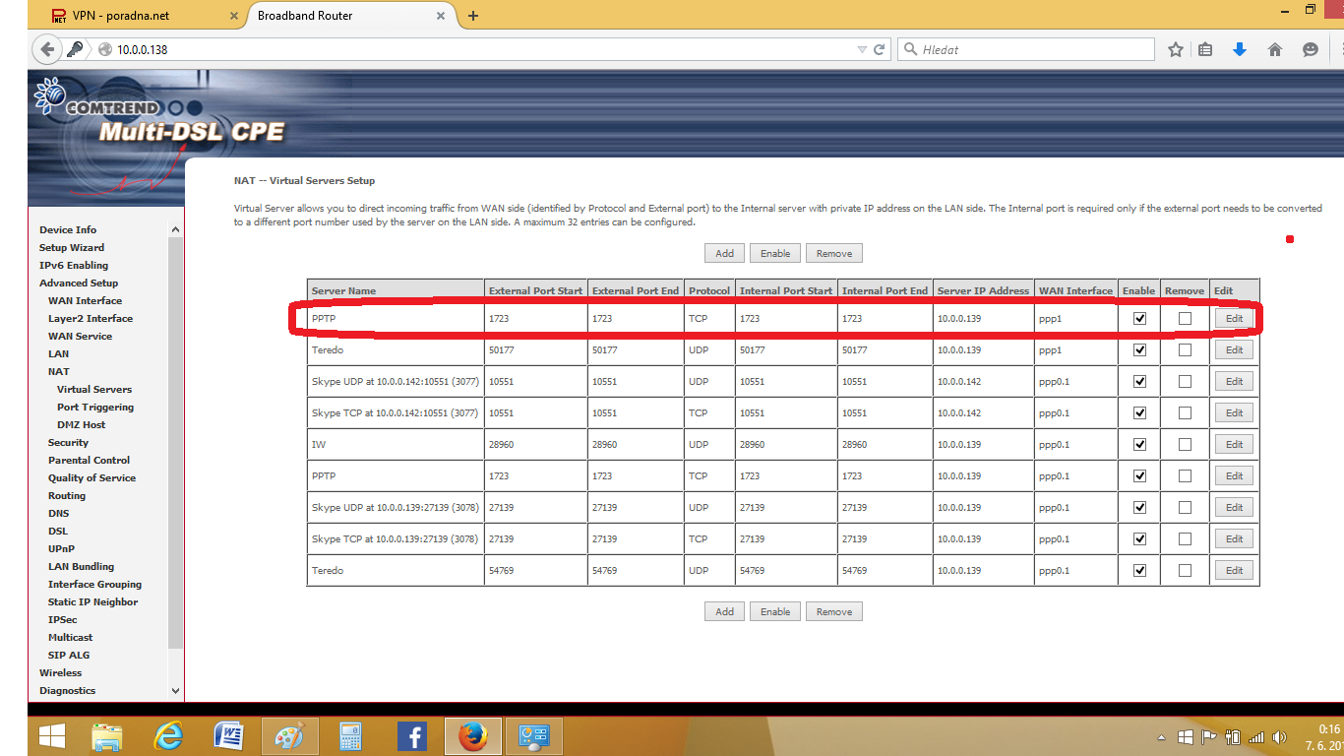The image size is (1344, 756).
Task: Open Quality of Service menu item
Action: coord(92,478)
